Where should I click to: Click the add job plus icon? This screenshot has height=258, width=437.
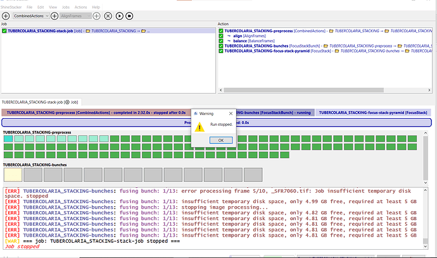pos(7,15)
